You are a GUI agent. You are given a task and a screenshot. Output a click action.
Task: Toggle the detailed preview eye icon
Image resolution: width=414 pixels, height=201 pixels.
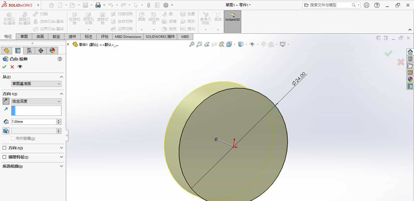click(20, 67)
